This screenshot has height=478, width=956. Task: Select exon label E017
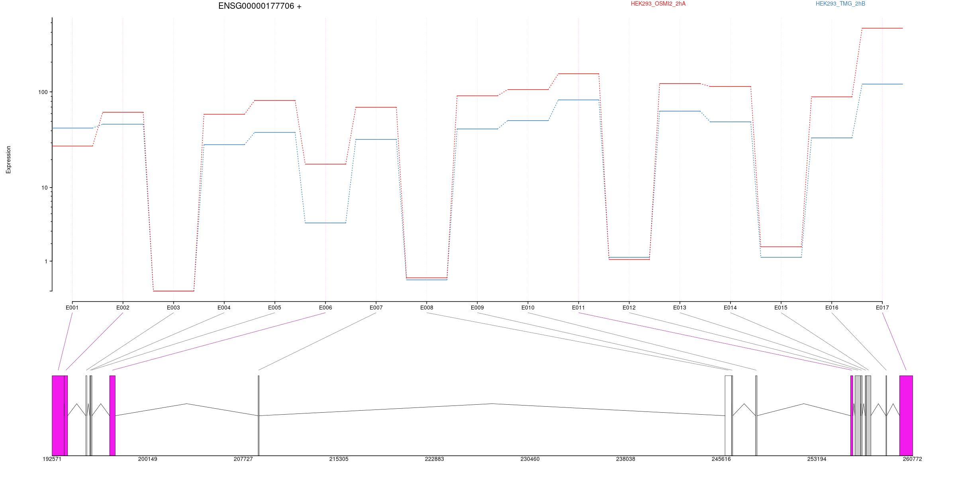pyautogui.click(x=882, y=308)
